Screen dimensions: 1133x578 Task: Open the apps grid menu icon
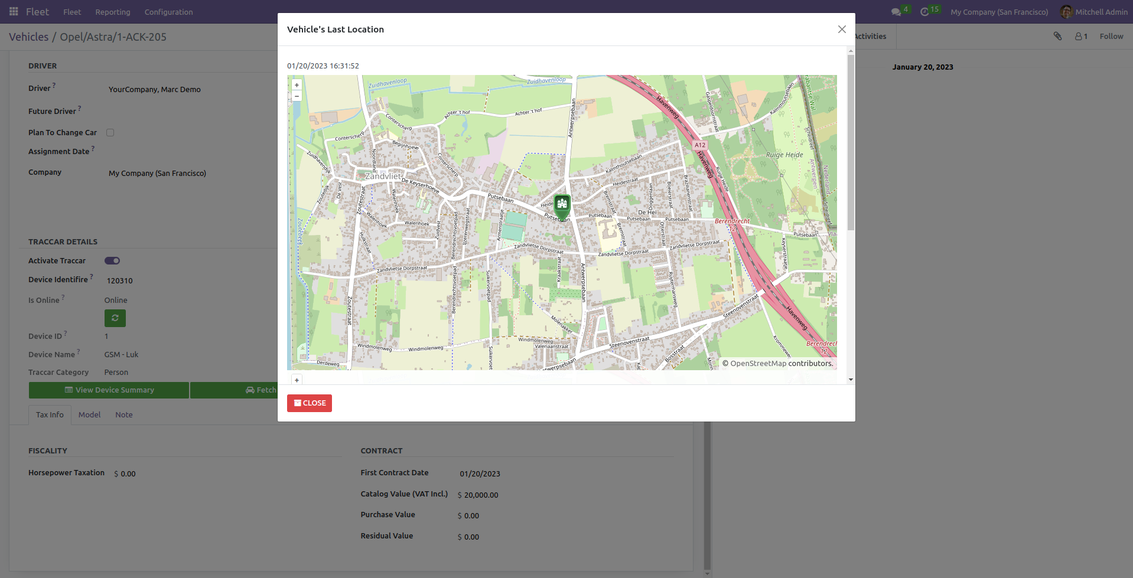(x=14, y=12)
